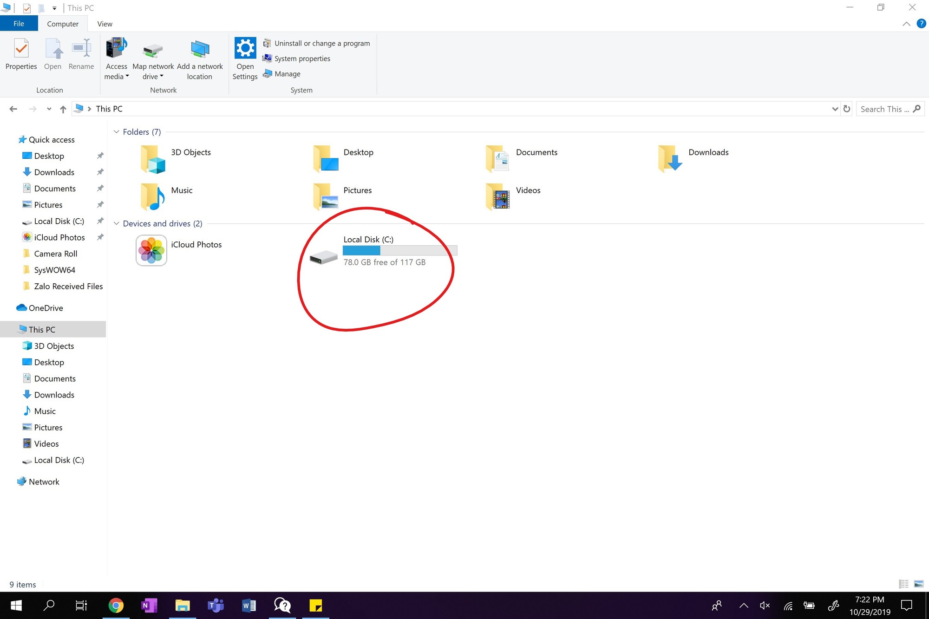Click Quick access in the navigation pane
Screen dimensions: 929x619
(x=46, y=140)
